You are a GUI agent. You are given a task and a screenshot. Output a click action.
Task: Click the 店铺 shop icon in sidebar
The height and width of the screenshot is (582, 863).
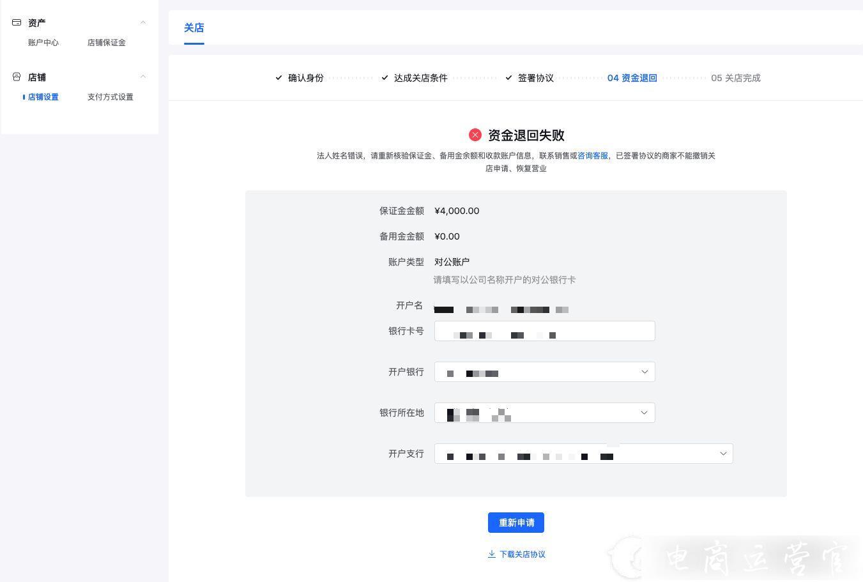point(17,77)
